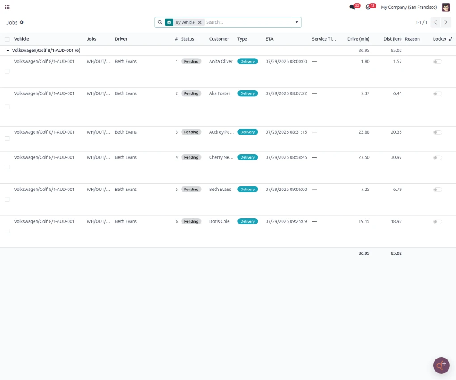456x380 pixels.
Task: Check the Aka Foster row checkbox
Action: click(x=7, y=107)
